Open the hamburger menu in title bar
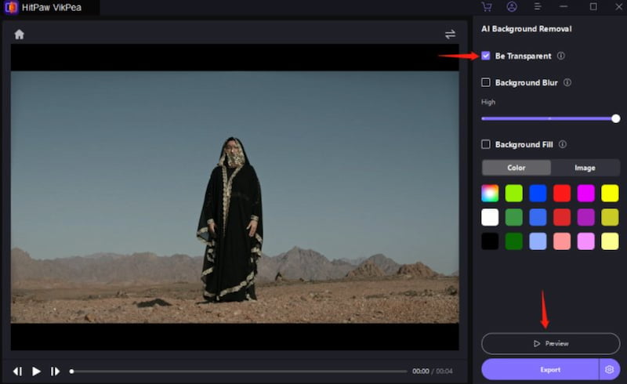This screenshot has height=384, width=627. [537, 7]
